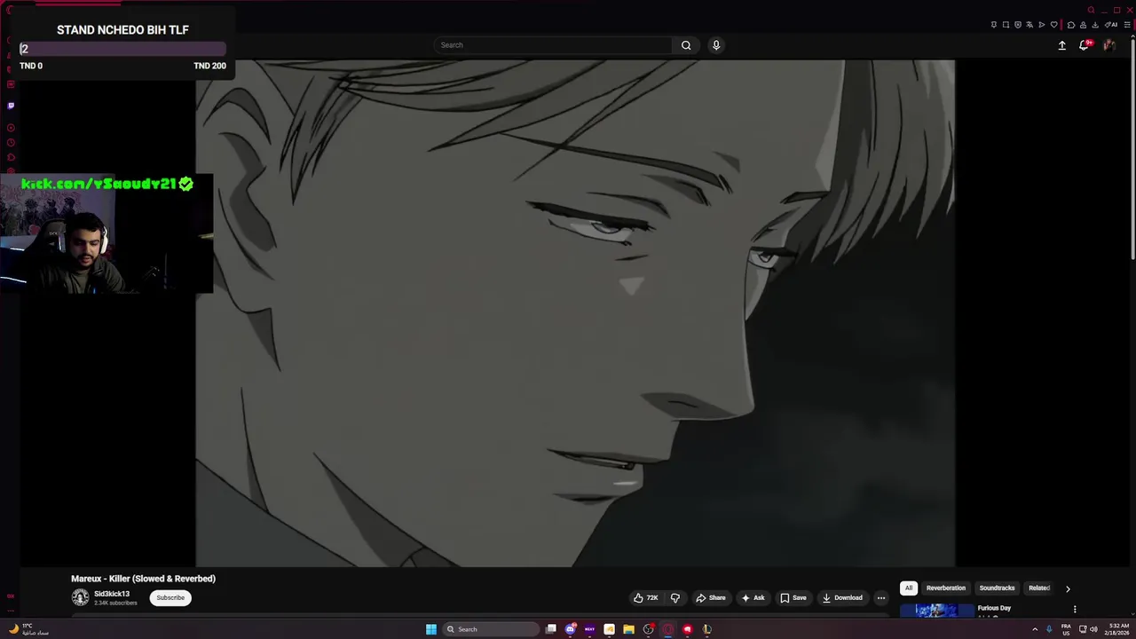Open ad blocker shield icon
1136x639 pixels.
(x=1018, y=25)
